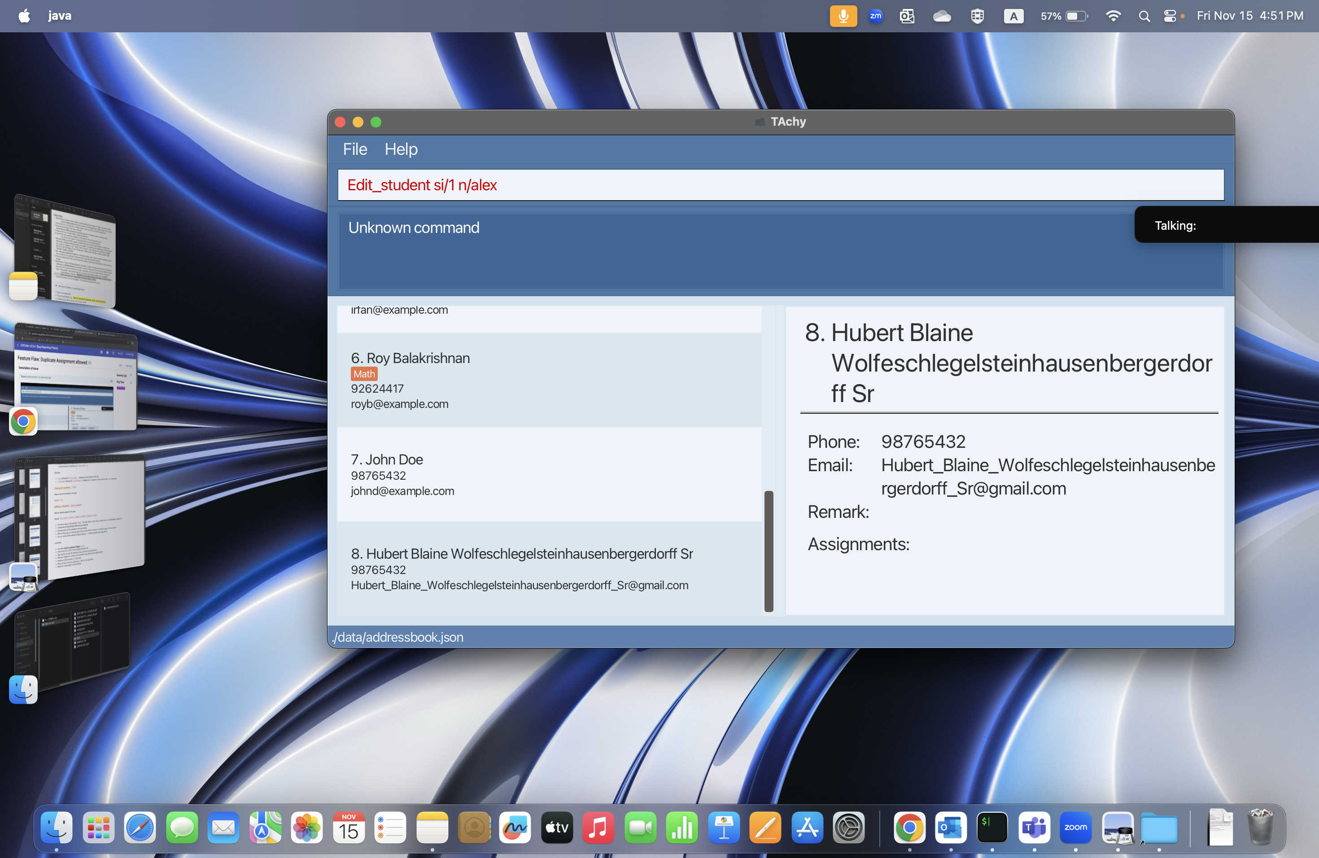Open FaceTime in the Dock
The height and width of the screenshot is (858, 1319).
coord(640,827)
